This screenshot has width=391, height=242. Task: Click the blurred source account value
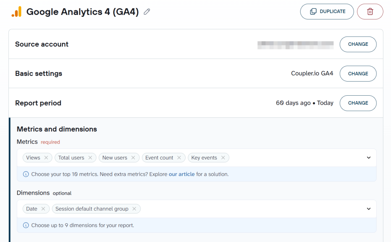pyautogui.click(x=296, y=45)
